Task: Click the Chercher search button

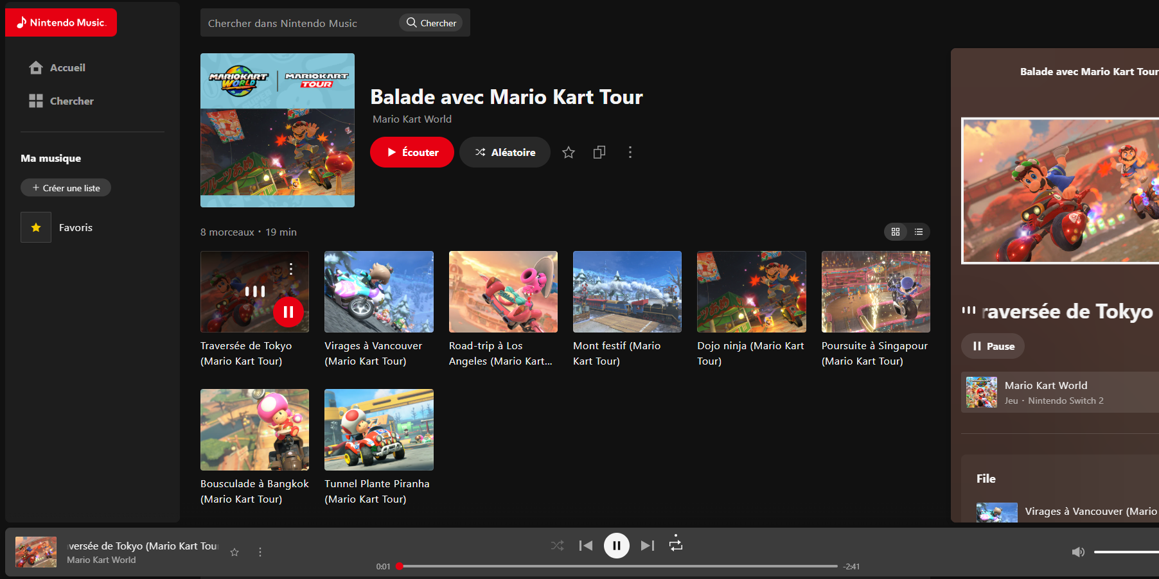Action: [x=431, y=22]
